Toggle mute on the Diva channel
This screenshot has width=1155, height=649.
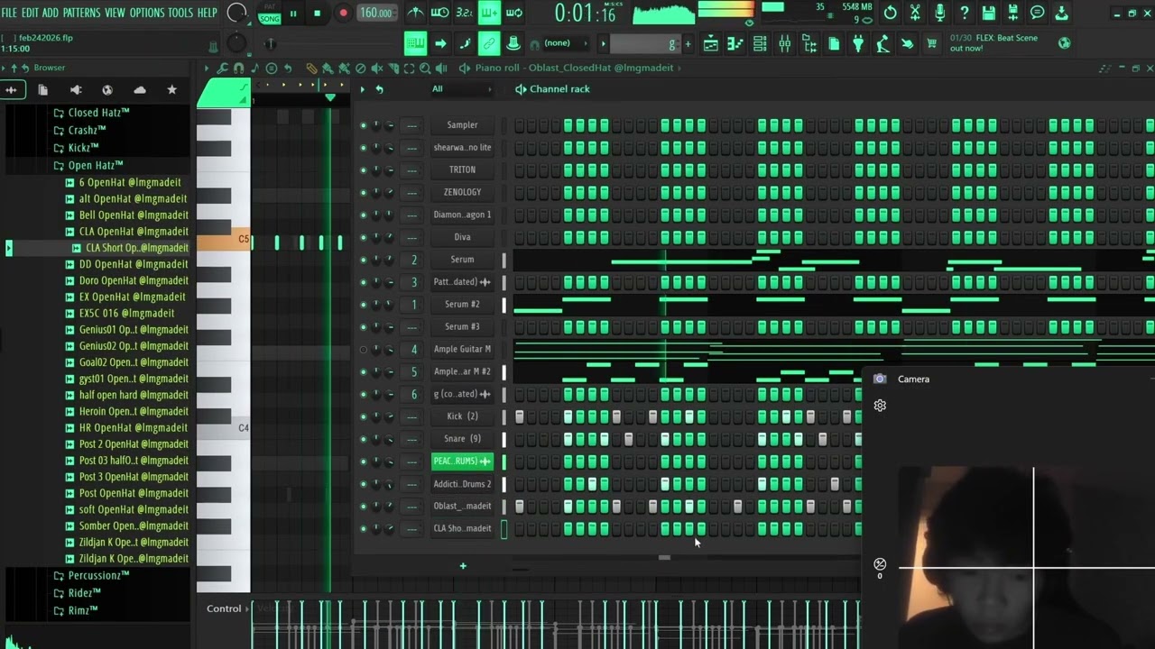(363, 237)
